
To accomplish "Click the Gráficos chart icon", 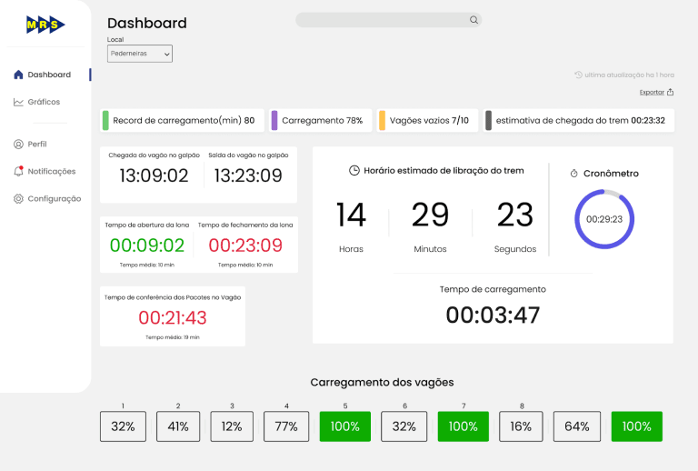I will point(18,102).
